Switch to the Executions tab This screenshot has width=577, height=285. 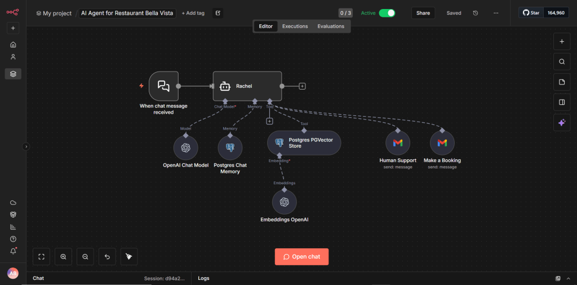pos(295,26)
